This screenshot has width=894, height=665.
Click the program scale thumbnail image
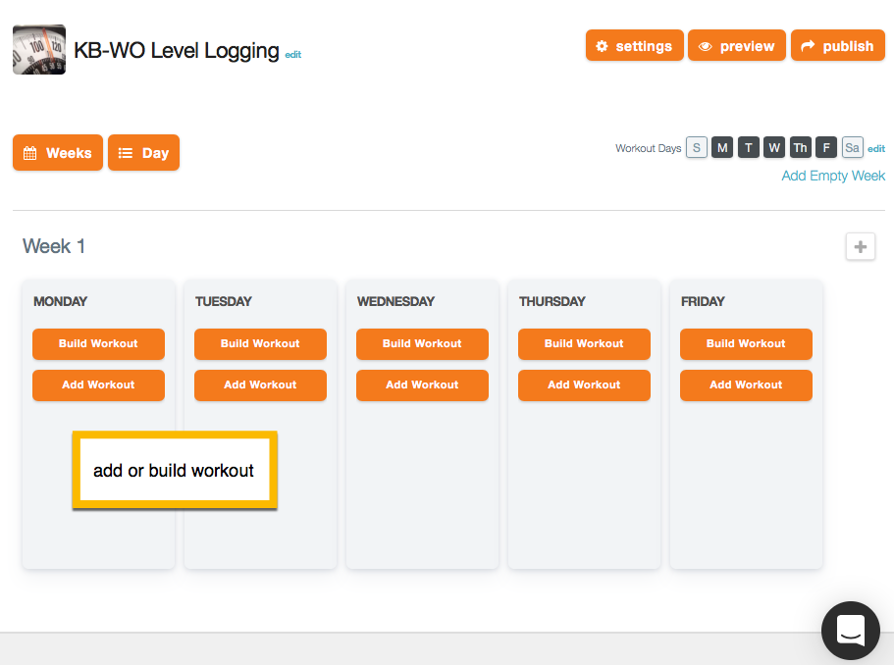(39, 50)
